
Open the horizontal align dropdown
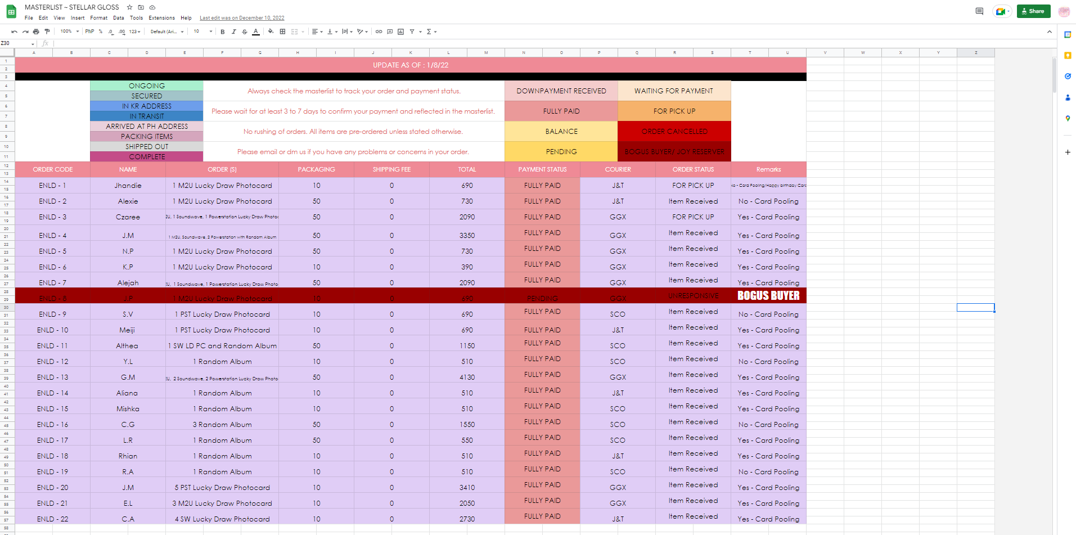pos(317,32)
